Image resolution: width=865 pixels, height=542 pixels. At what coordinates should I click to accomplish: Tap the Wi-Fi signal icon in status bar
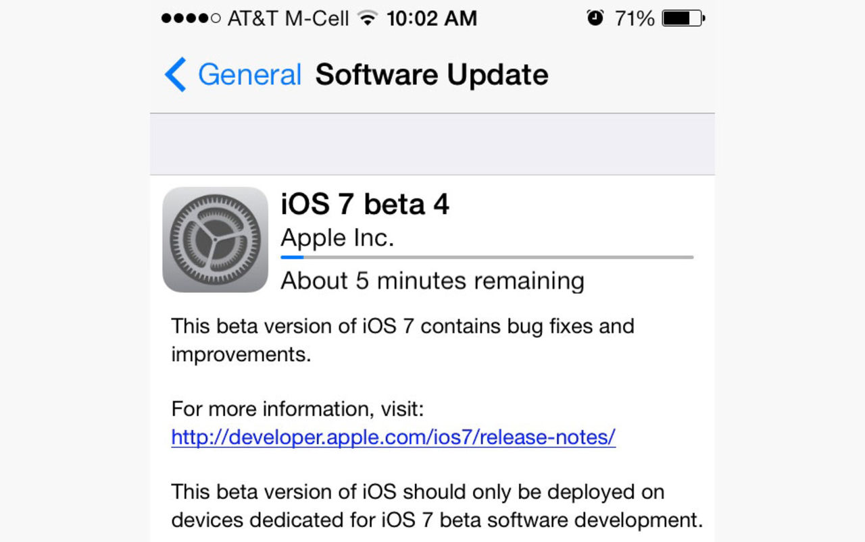coord(367,18)
